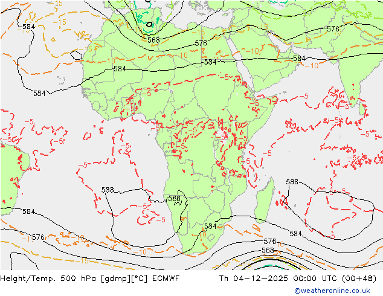Screen dimensions: 383x296
Task: Select the 576 label in the southwest Atlantic
Action: pyautogui.click(x=38, y=237)
